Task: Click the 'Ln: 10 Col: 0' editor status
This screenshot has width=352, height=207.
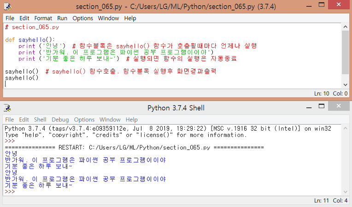Action: click(331, 94)
